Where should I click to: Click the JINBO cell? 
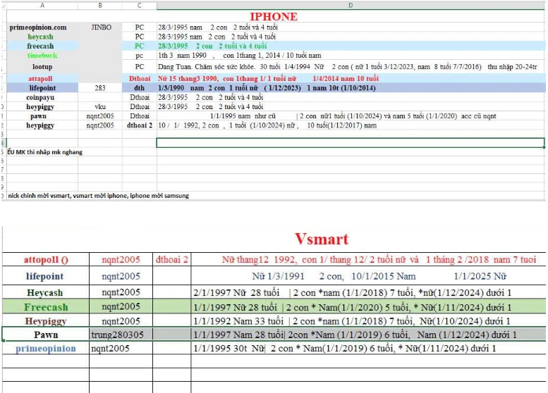click(101, 27)
